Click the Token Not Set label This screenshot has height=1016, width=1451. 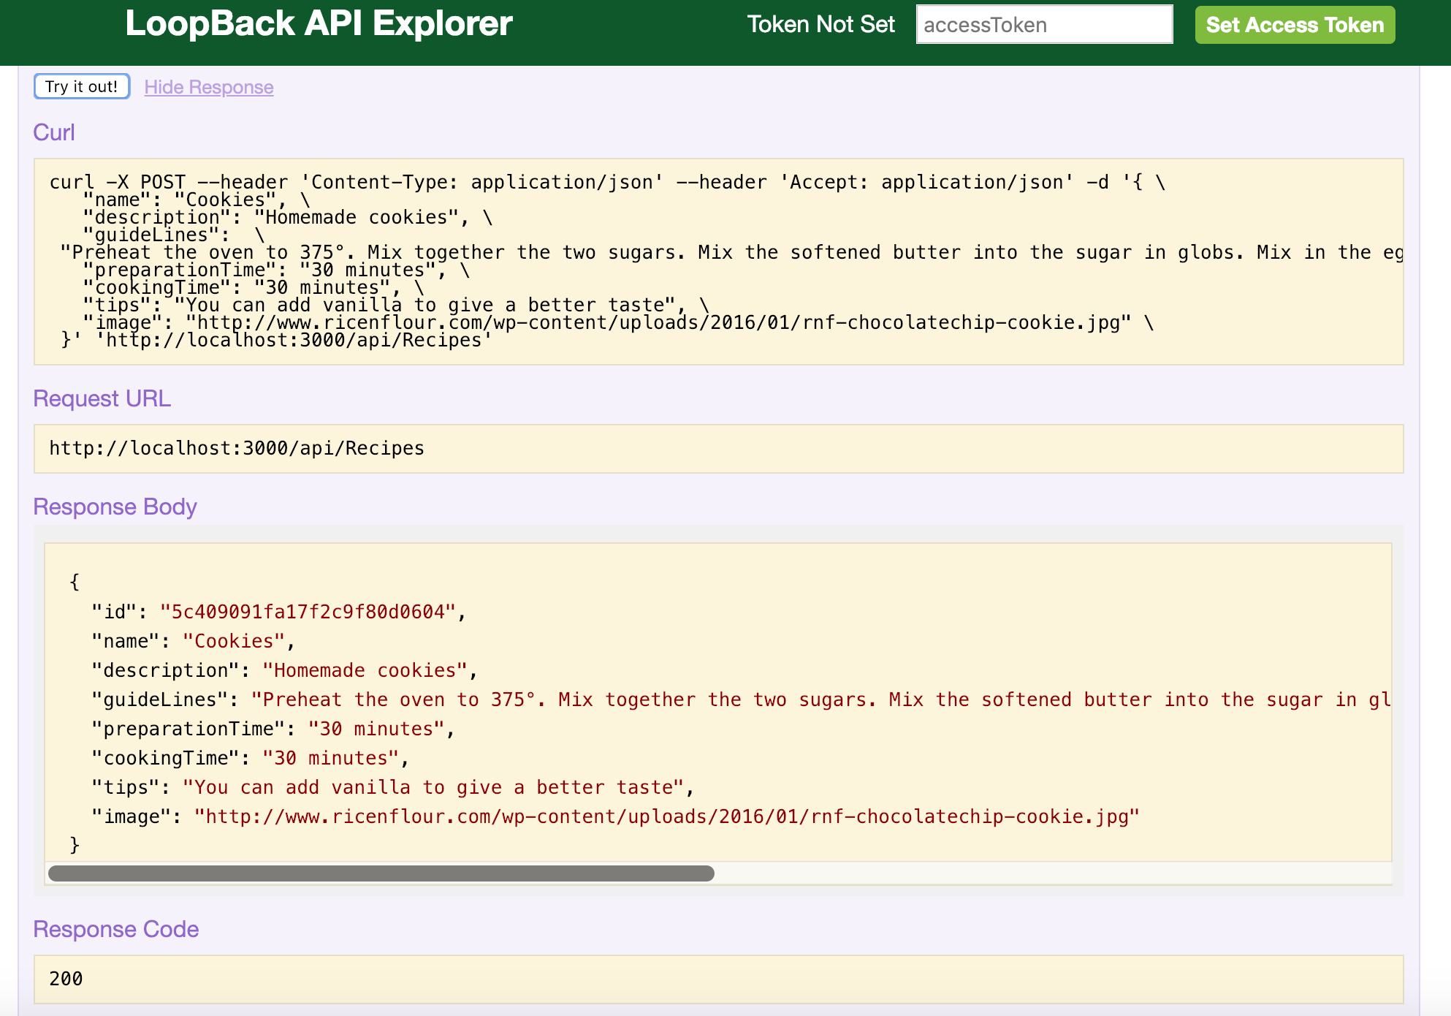point(820,25)
